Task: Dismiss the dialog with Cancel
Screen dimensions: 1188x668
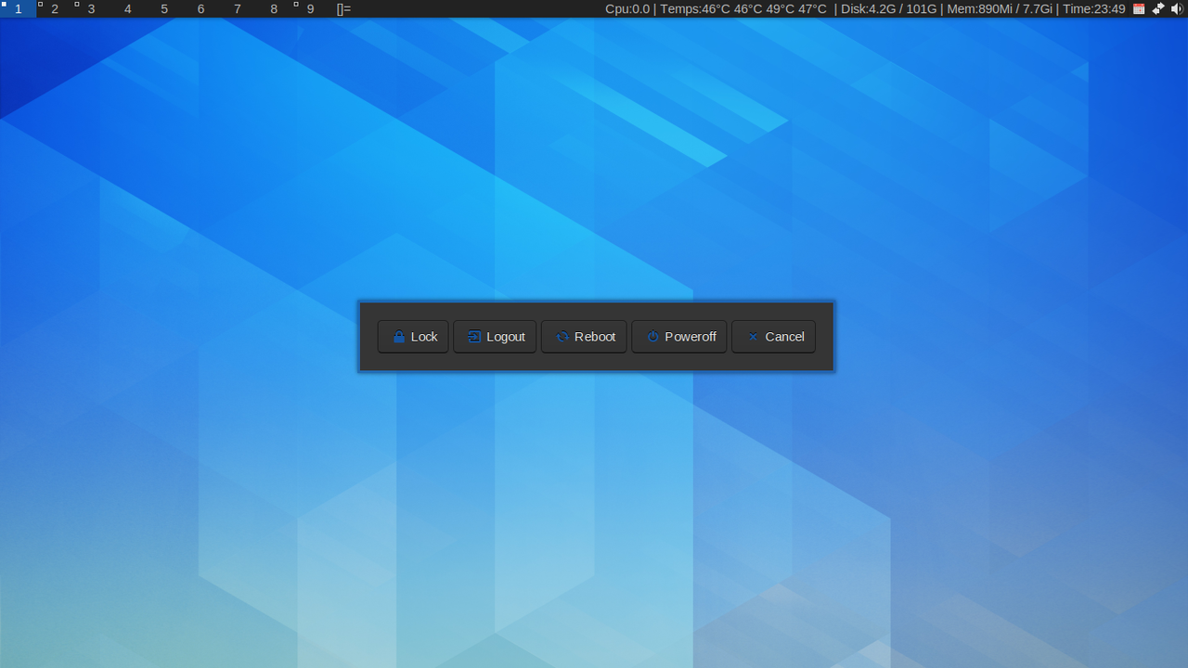Action: (774, 337)
